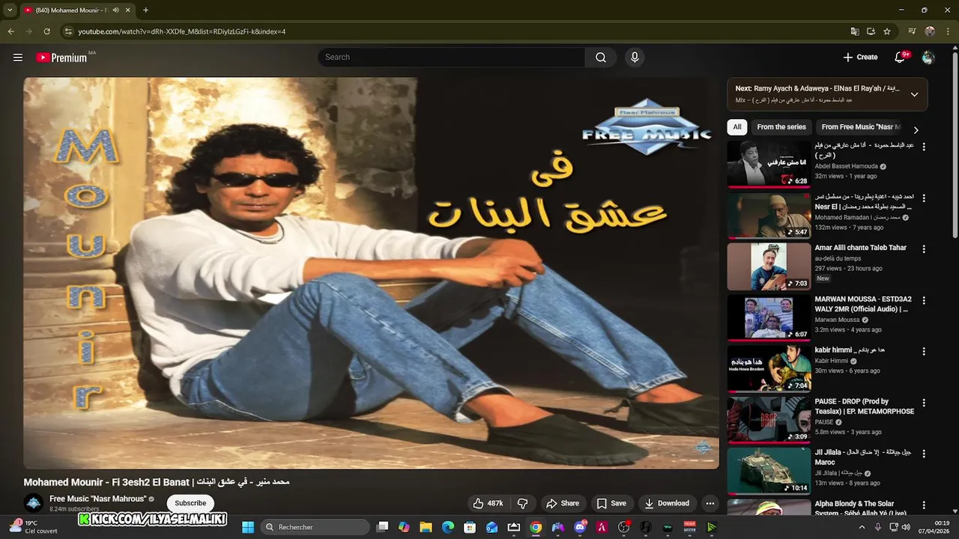
Task: Open options for Jil Jilala video
Action: [923, 454]
